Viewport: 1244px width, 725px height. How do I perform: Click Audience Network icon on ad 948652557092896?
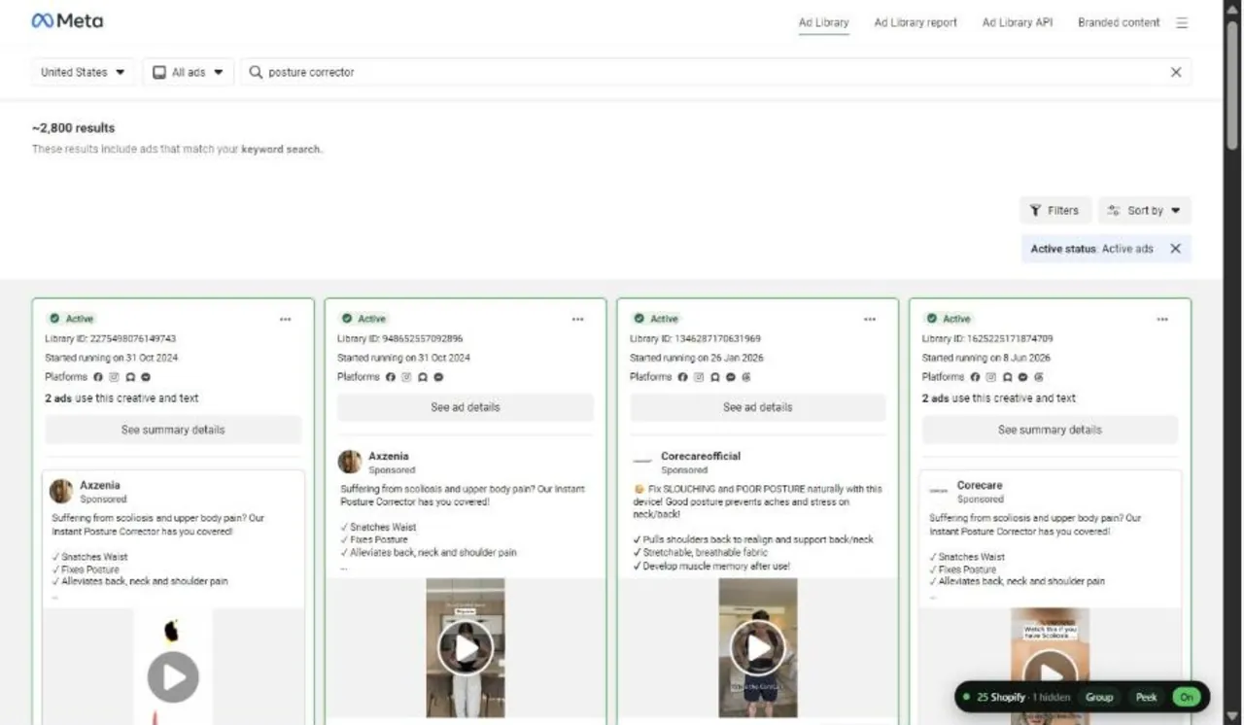422,377
